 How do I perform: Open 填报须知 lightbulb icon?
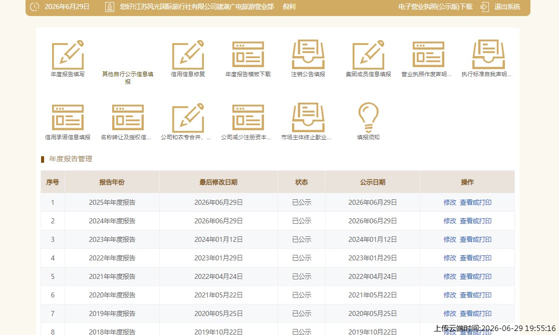pyautogui.click(x=368, y=118)
